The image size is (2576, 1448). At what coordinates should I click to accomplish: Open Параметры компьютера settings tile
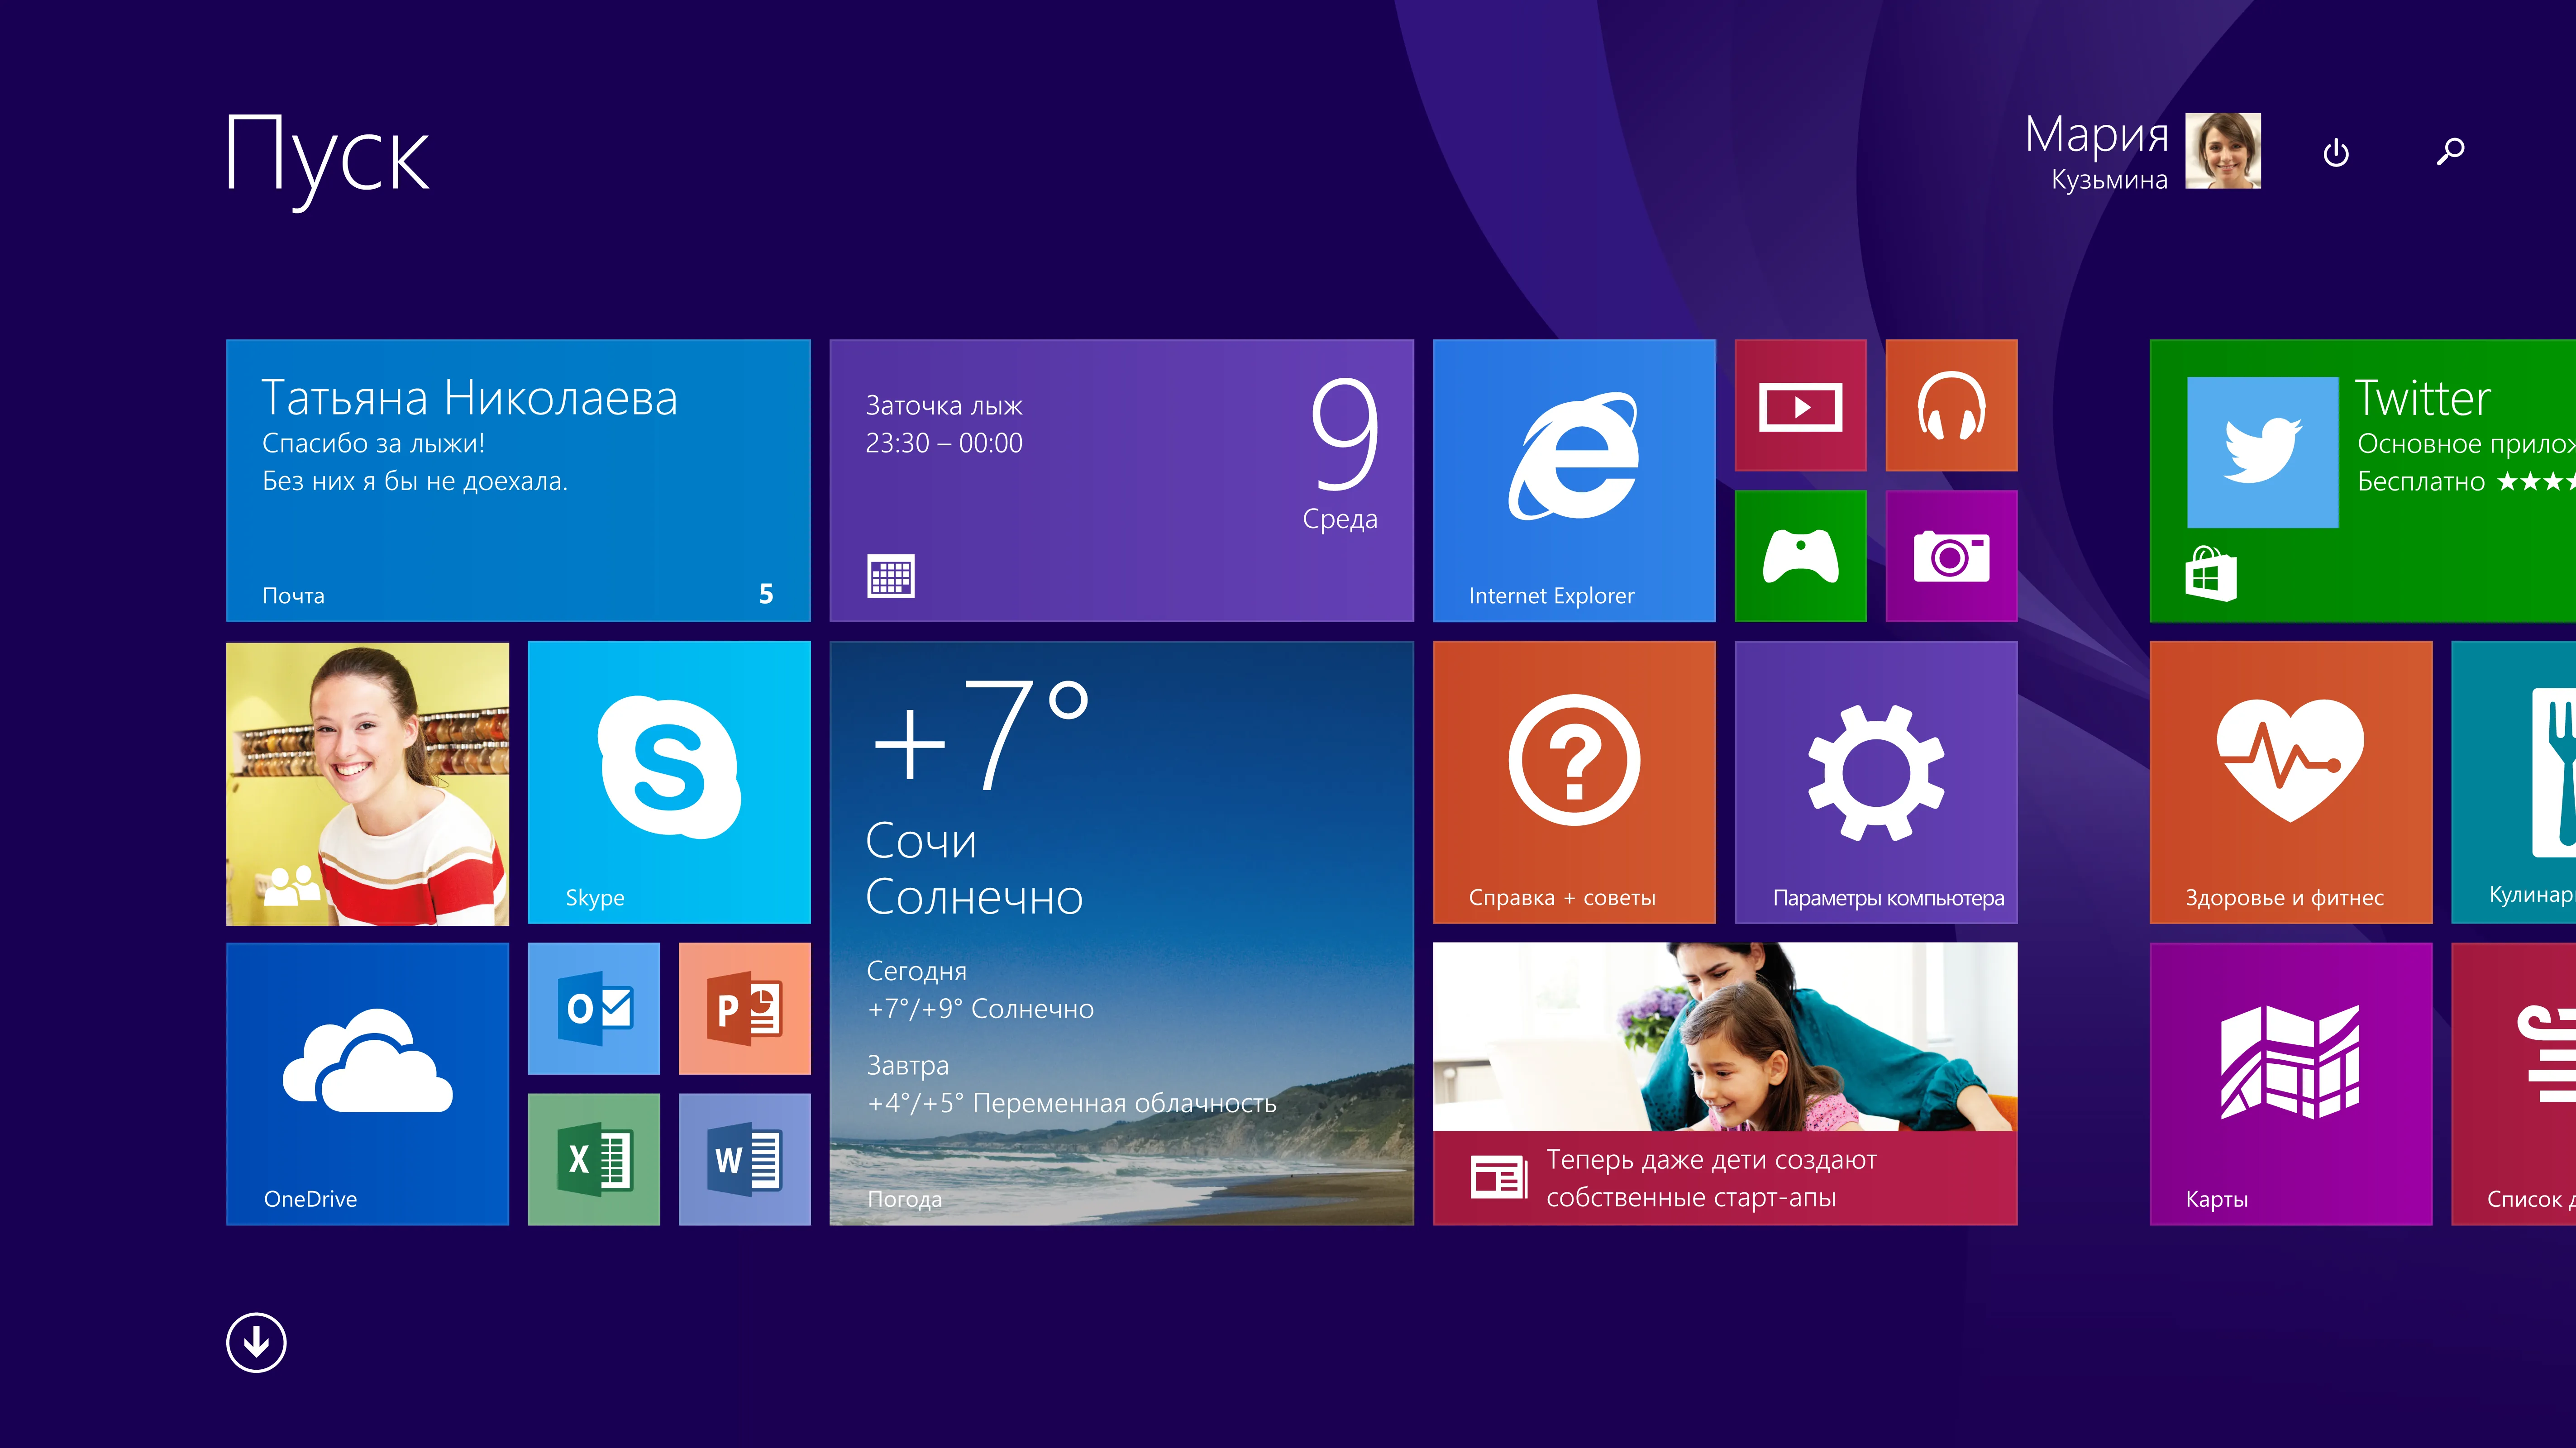(1876, 783)
